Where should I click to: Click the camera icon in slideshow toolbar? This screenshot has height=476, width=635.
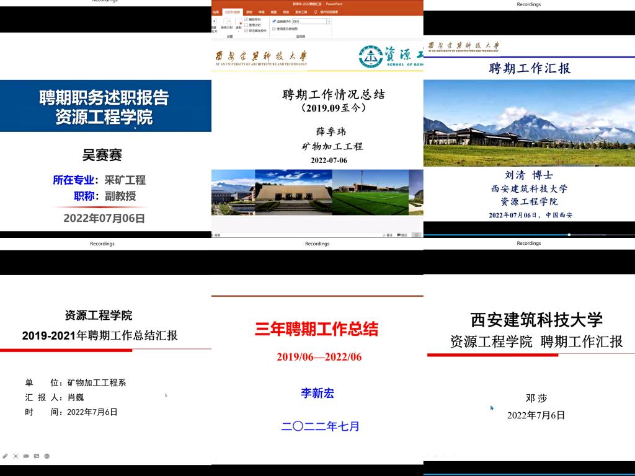pos(26,456)
